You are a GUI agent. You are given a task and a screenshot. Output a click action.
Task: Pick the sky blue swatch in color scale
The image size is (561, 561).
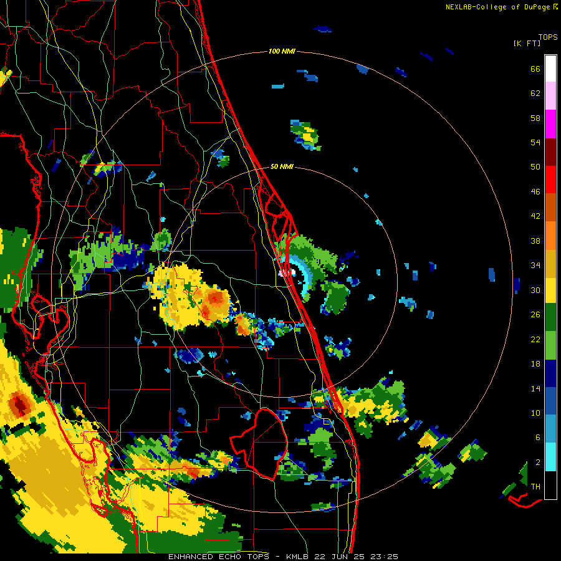pyautogui.click(x=550, y=429)
